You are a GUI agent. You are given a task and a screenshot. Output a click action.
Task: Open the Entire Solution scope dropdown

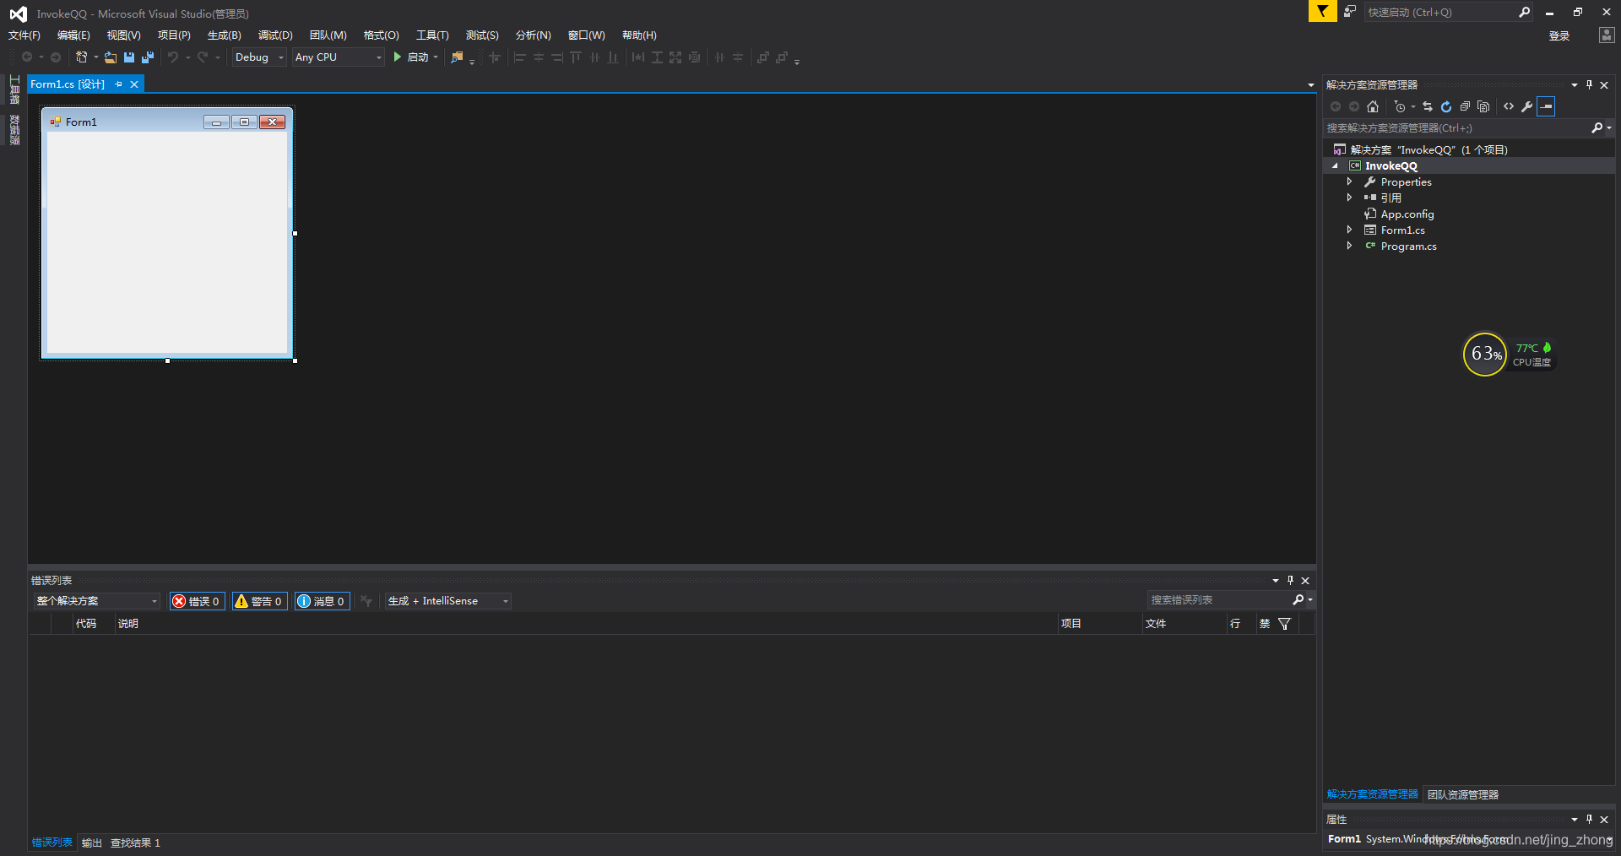[97, 601]
